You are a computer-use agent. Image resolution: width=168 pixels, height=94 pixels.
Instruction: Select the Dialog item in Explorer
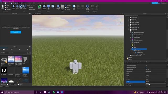(x=139, y=49)
